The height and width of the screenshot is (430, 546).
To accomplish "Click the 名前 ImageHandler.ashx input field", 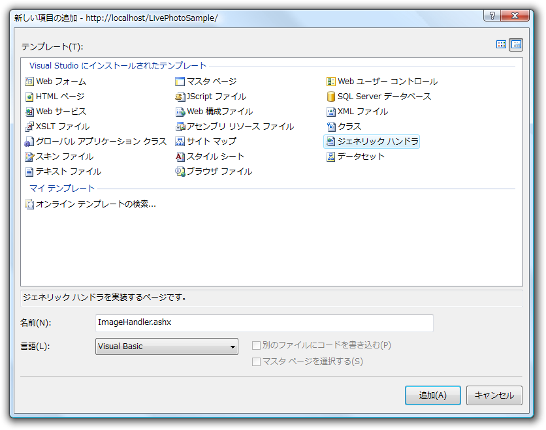I will (265, 323).
